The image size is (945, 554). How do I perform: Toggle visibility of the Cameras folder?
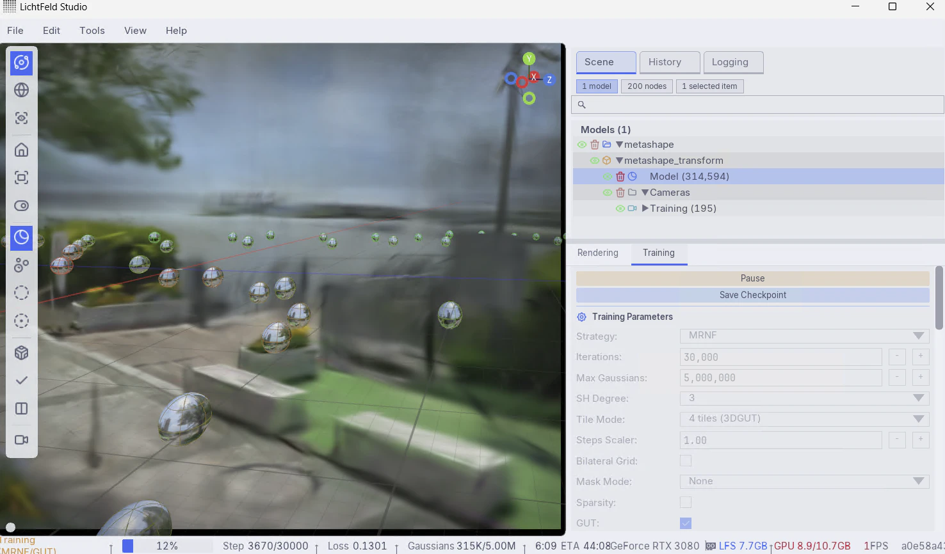click(x=608, y=193)
